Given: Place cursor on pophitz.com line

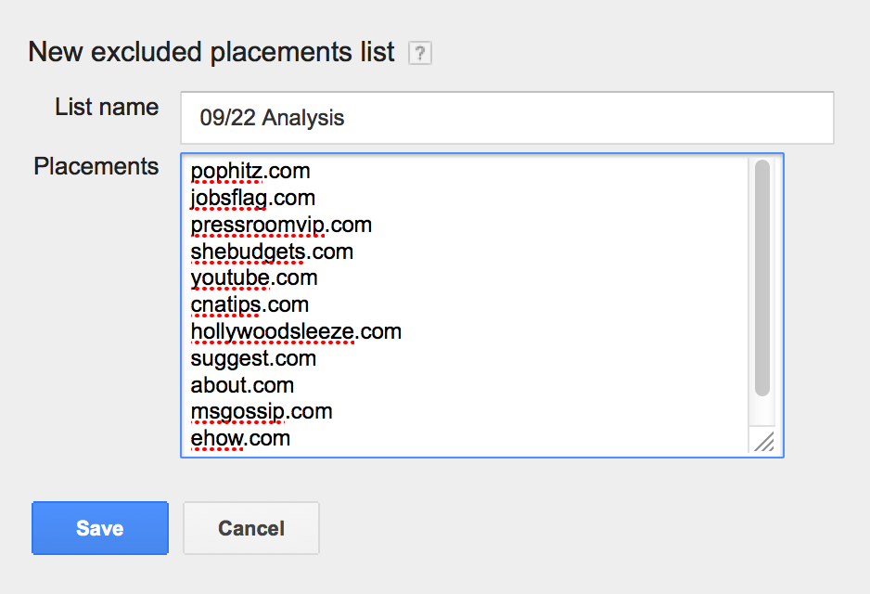Looking at the screenshot, I should [250, 171].
